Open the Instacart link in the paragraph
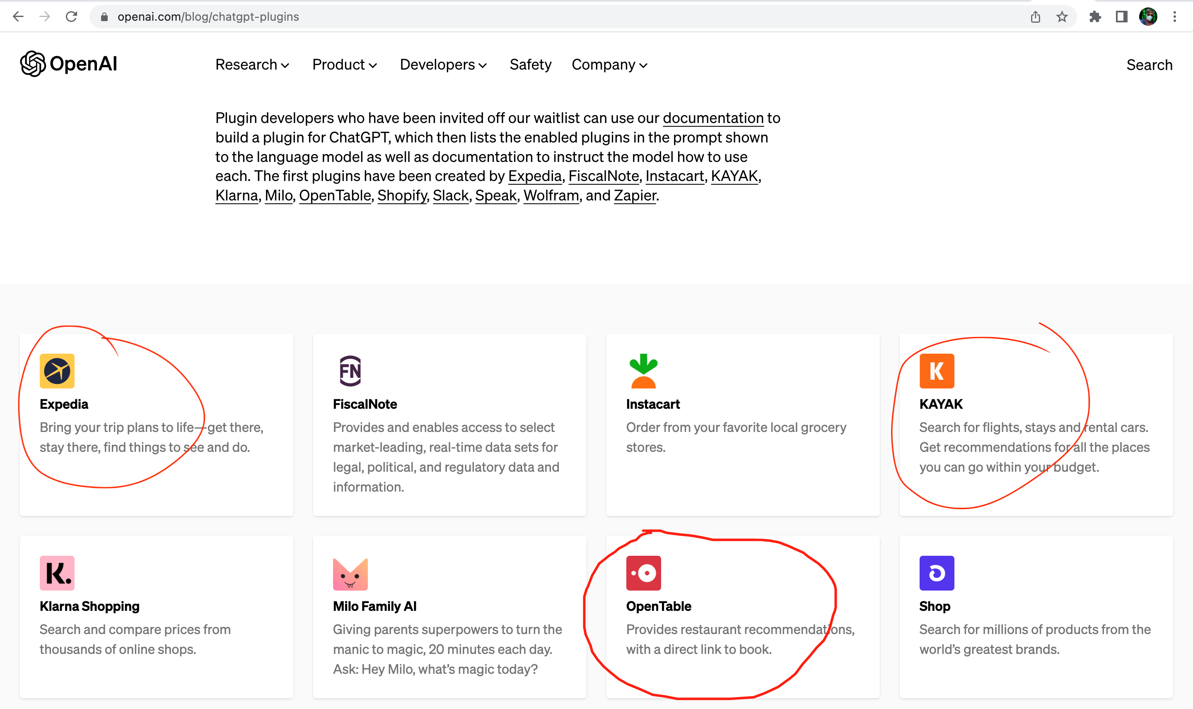This screenshot has width=1193, height=709. click(675, 176)
